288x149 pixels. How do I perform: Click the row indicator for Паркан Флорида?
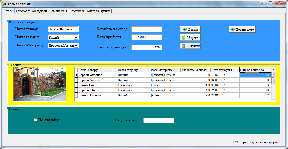(x=76, y=75)
